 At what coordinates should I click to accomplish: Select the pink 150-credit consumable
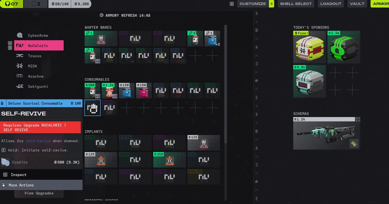coord(144,91)
